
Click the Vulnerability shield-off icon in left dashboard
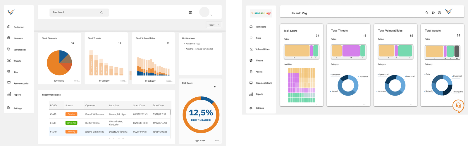tap(9, 49)
